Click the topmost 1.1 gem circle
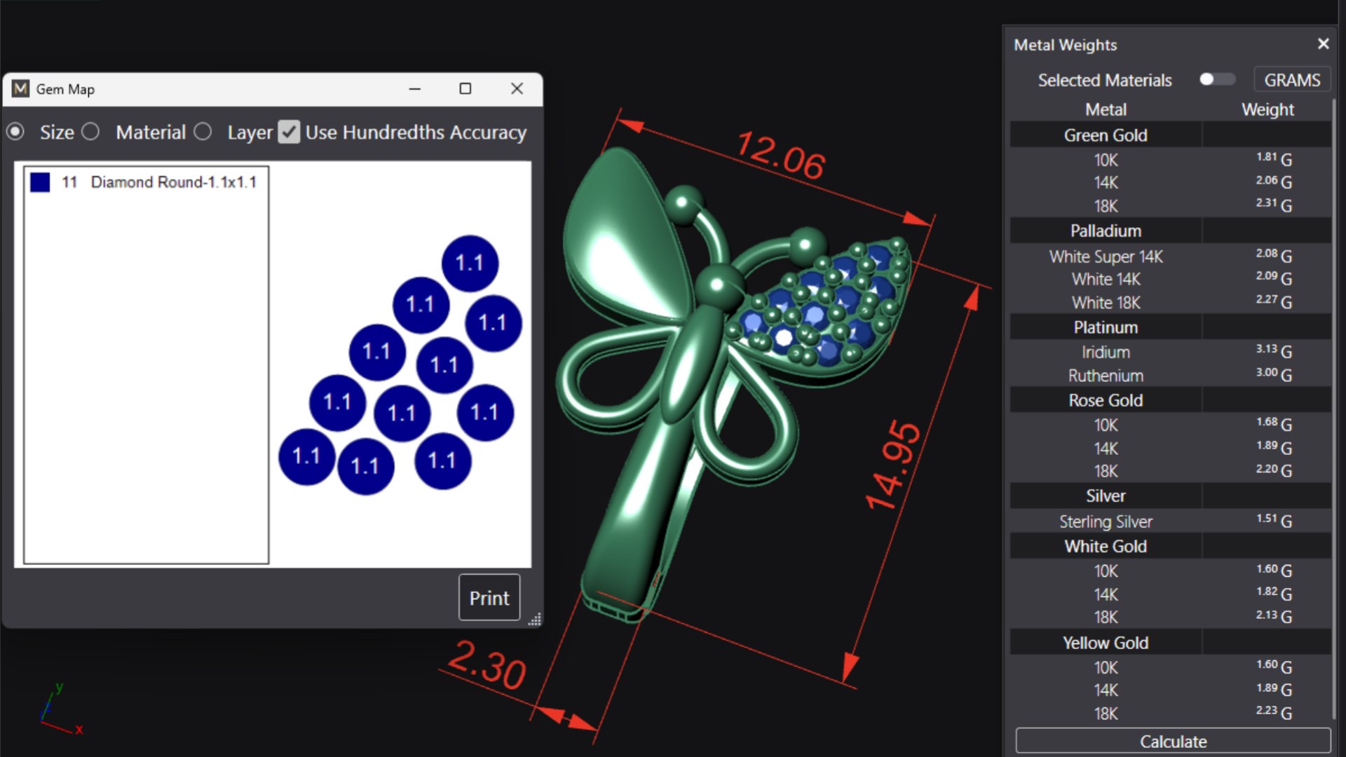Image resolution: width=1346 pixels, height=757 pixels. click(470, 264)
